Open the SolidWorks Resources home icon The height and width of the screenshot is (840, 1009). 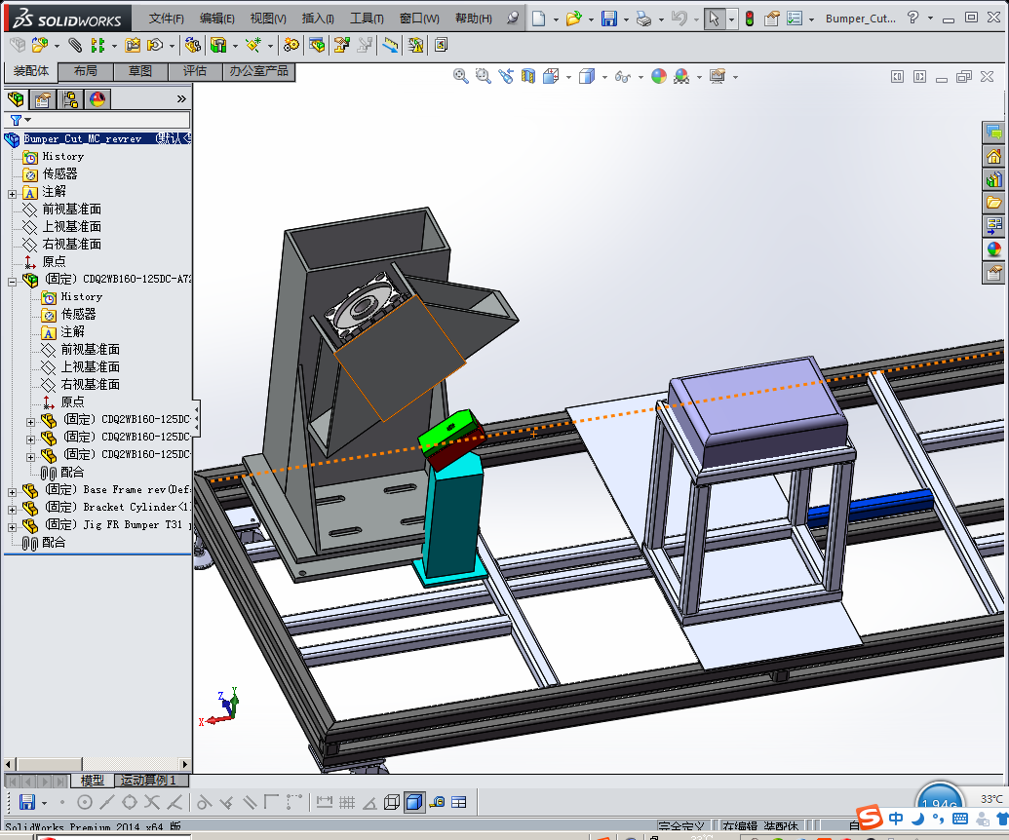click(994, 156)
